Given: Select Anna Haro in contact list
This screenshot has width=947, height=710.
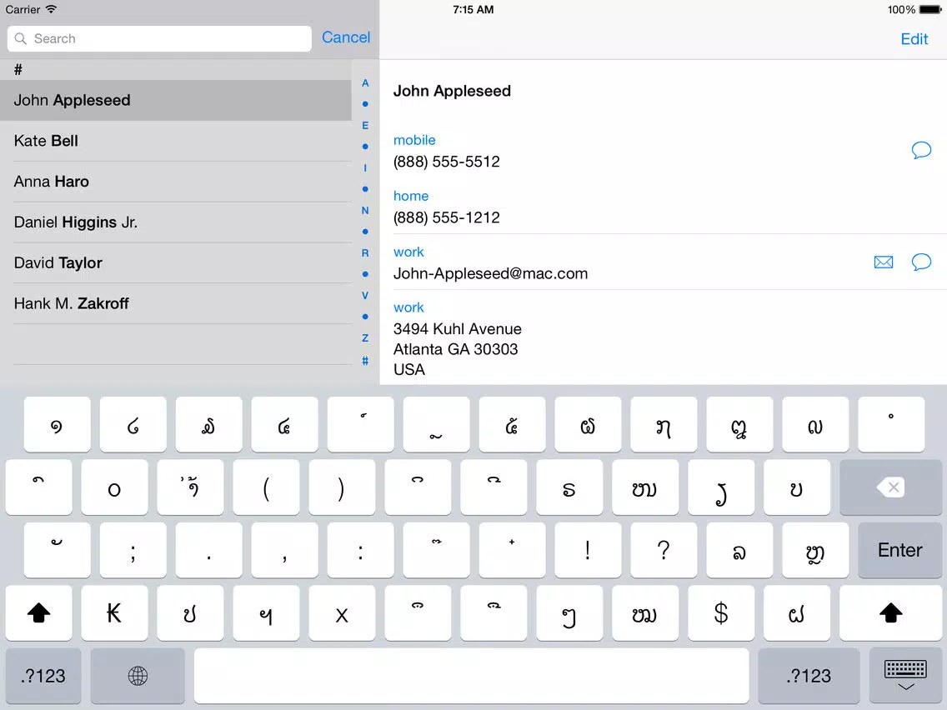Looking at the screenshot, I should click(x=176, y=181).
